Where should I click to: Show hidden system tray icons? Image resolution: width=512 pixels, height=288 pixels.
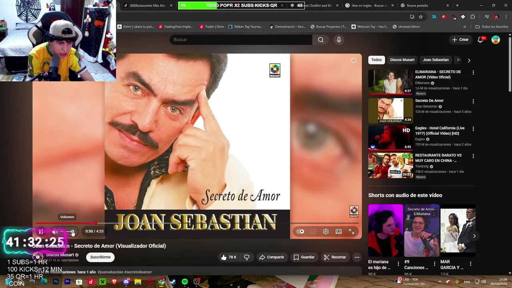440,282
